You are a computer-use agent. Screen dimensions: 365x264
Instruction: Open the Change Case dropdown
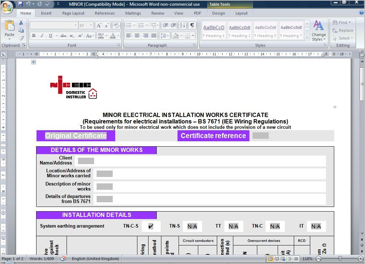tap(90, 36)
